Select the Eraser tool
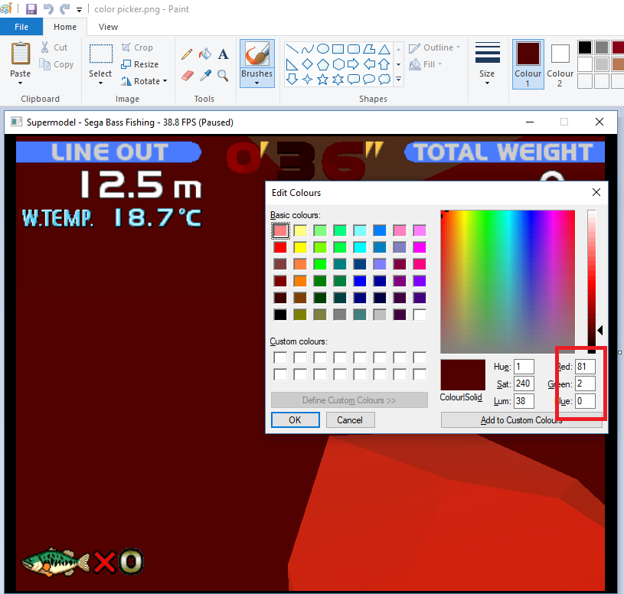The image size is (624, 594). (188, 75)
